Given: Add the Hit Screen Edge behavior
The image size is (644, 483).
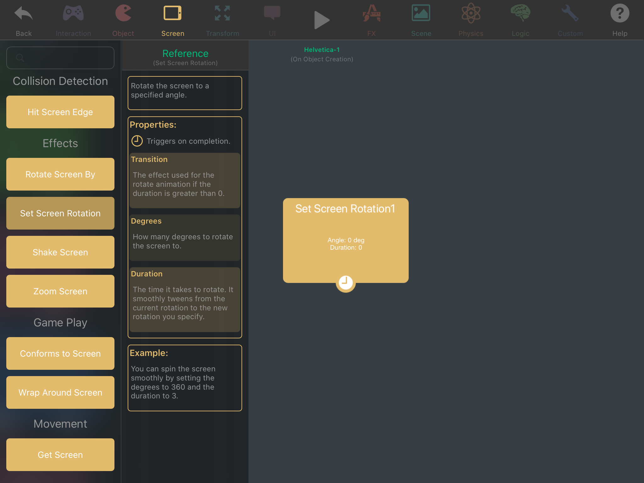Looking at the screenshot, I should [x=60, y=112].
